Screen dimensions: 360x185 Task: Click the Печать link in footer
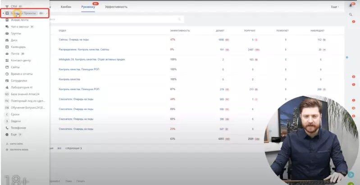point(81,181)
